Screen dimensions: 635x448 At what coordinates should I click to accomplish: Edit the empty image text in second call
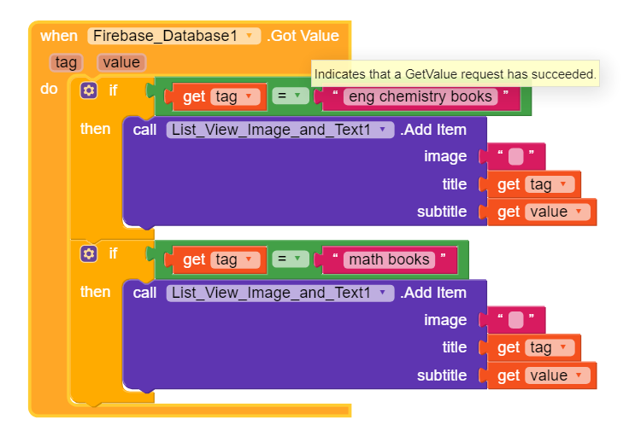click(x=515, y=320)
